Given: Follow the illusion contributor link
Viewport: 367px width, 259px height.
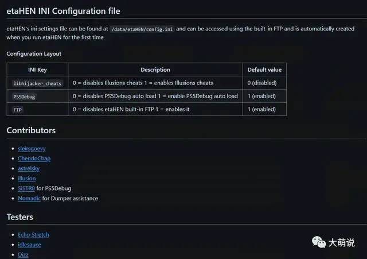Looking at the screenshot, I should 26,179.
